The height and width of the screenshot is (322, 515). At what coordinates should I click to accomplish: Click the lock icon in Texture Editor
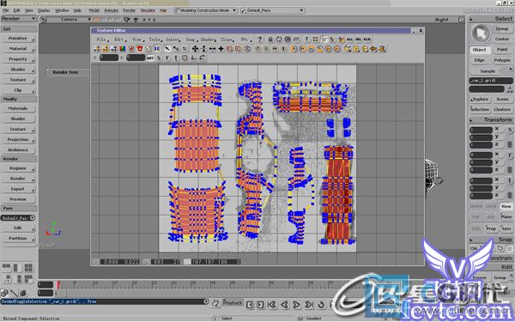tap(270, 39)
